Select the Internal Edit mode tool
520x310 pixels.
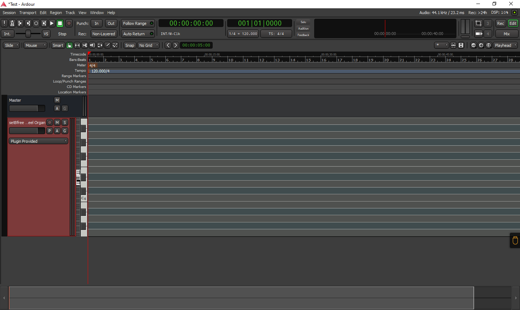point(115,45)
